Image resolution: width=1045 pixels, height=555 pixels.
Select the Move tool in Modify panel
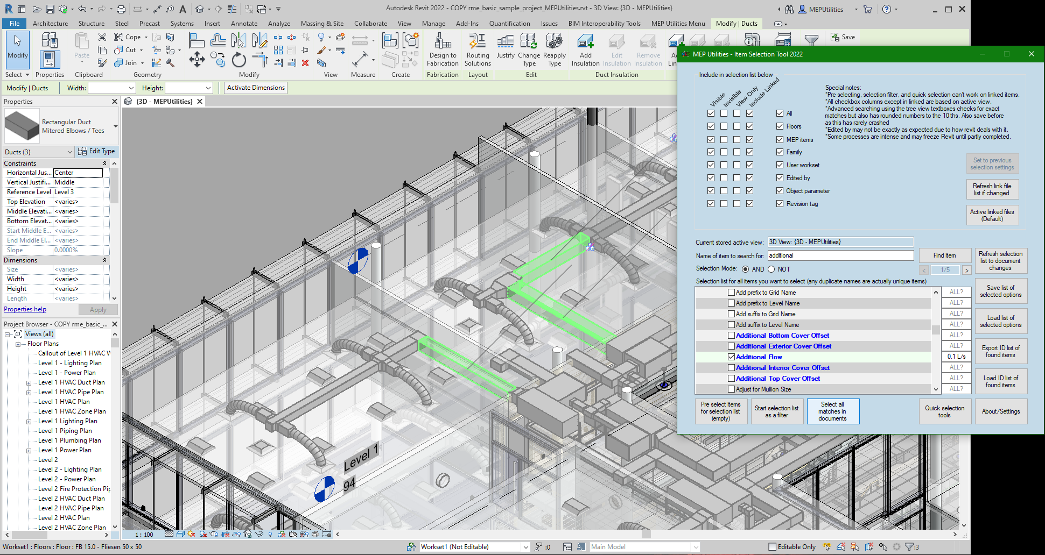tap(197, 60)
